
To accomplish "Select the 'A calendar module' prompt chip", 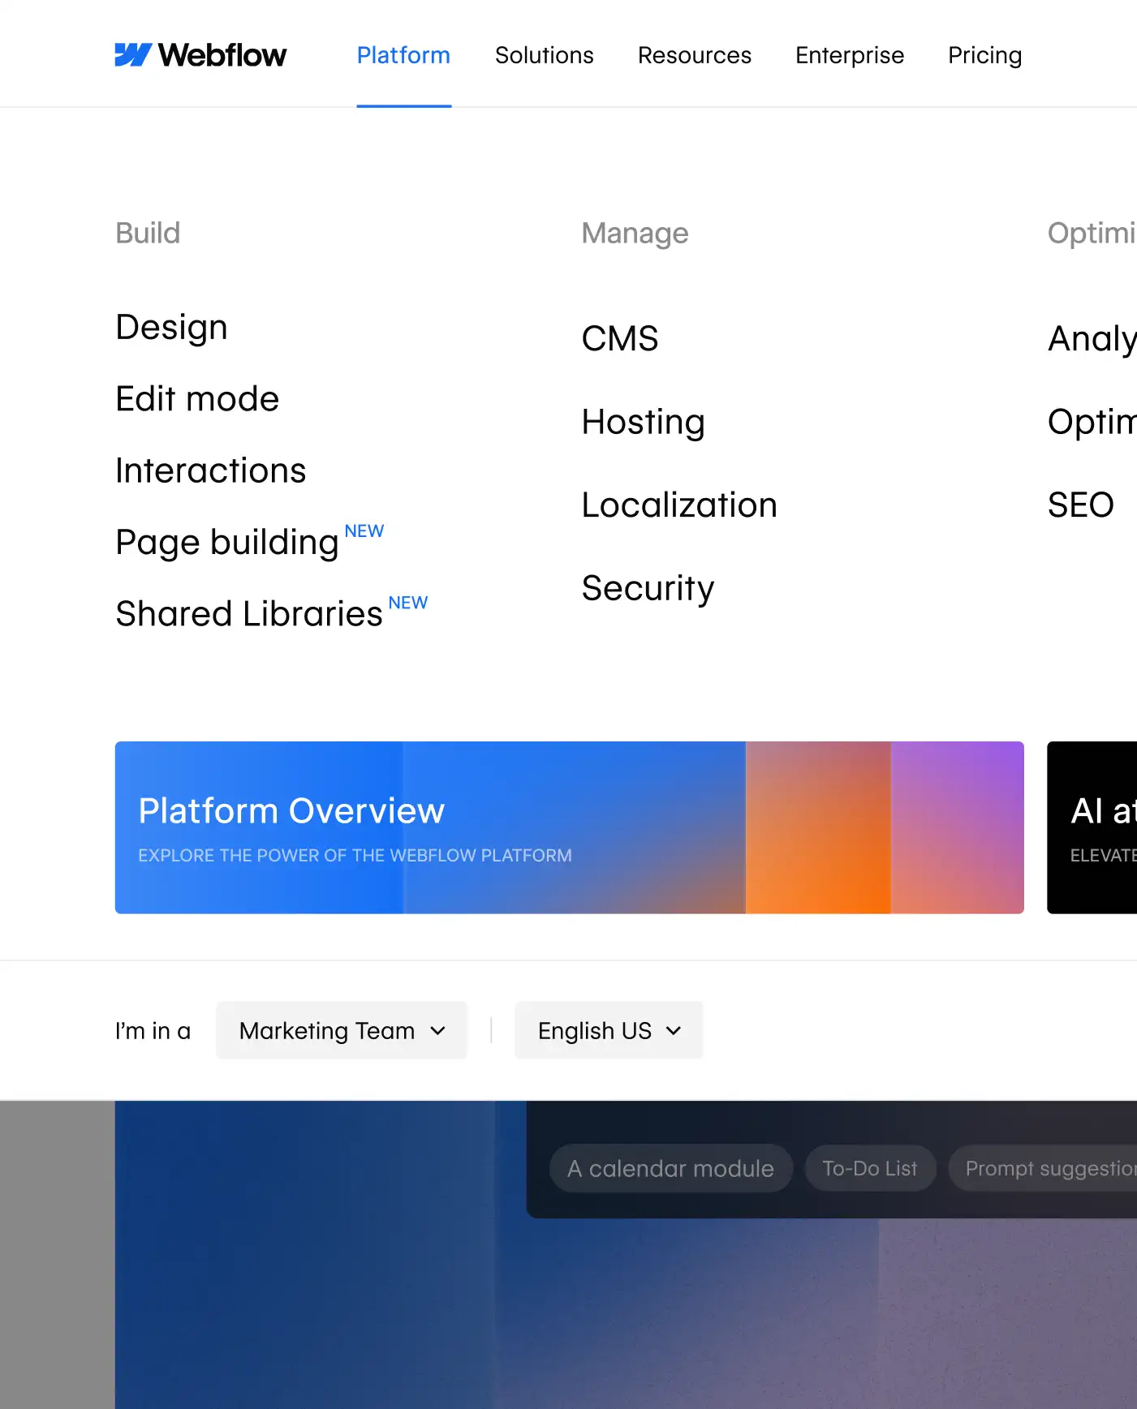I will pos(671,1168).
